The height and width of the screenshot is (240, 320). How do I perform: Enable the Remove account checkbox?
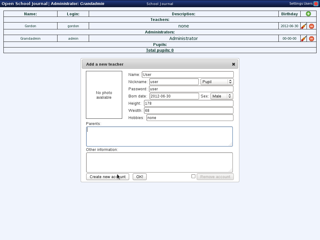pyautogui.click(x=193, y=176)
